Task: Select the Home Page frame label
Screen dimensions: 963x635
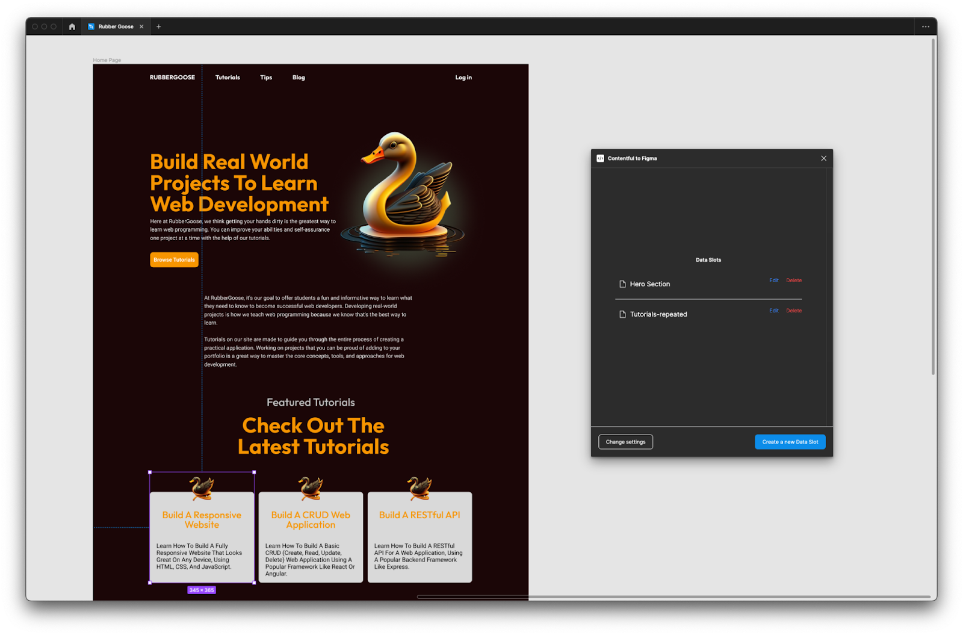Action: (x=107, y=60)
